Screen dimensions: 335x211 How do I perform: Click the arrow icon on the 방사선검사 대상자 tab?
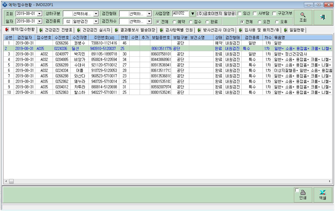pyautogui.click(x=199, y=30)
